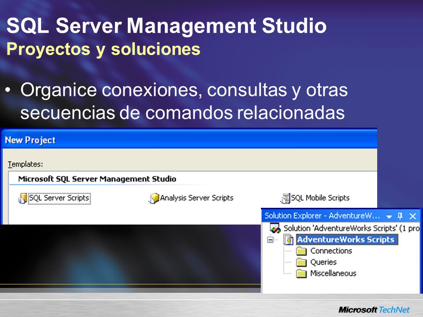Click the Queries folder icon
This screenshot has height=317, width=423.
click(301, 262)
